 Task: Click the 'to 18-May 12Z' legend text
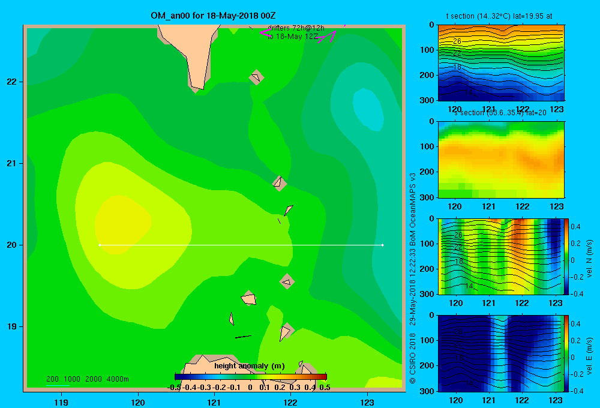pyautogui.click(x=293, y=37)
